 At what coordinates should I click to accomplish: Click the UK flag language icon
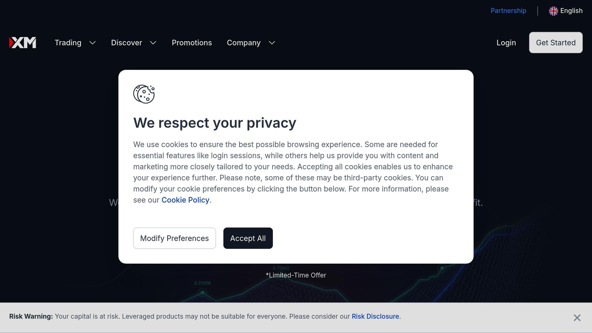553,11
